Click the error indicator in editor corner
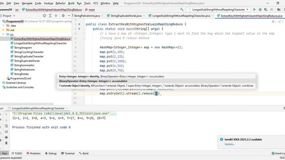Screen dimensions: 285x160 point(274,22)
